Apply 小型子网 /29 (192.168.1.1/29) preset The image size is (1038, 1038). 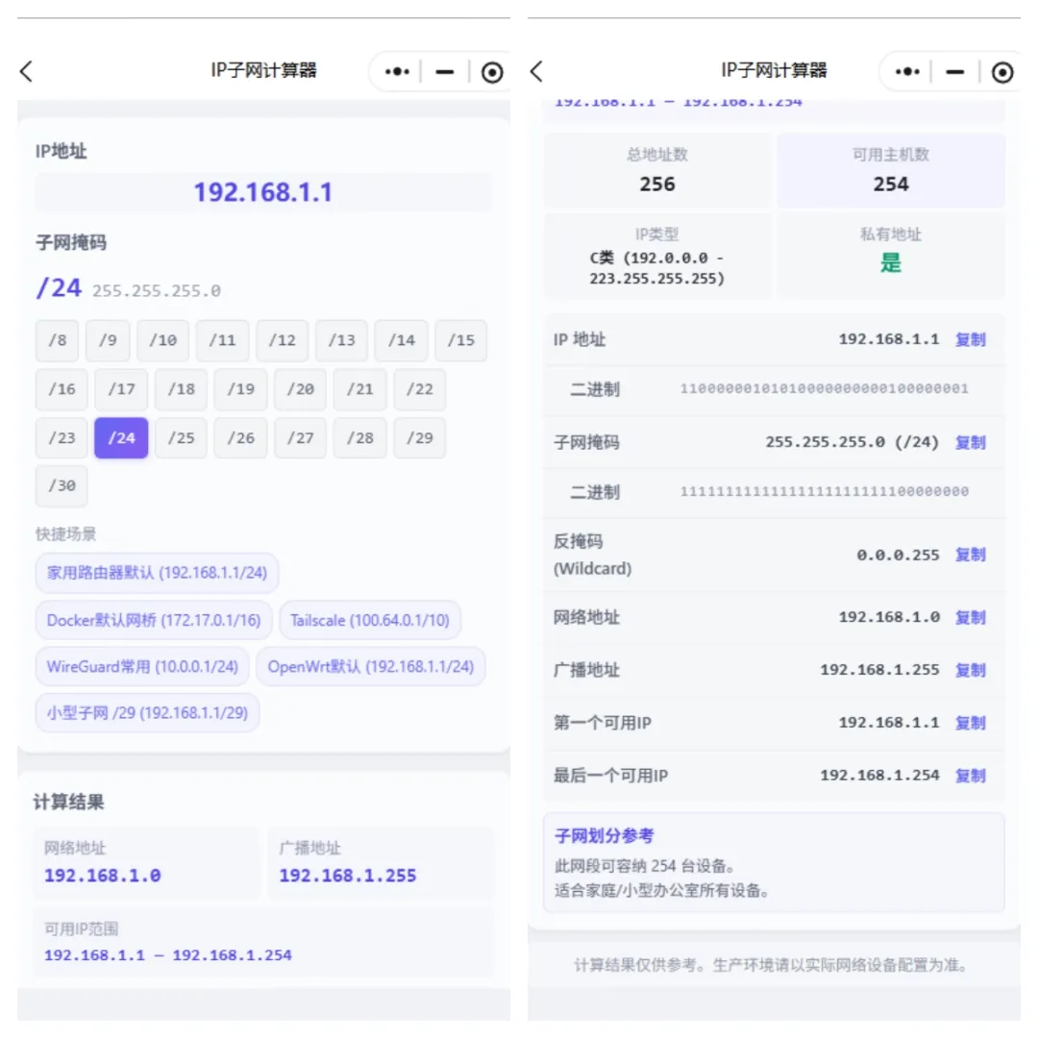[147, 713]
